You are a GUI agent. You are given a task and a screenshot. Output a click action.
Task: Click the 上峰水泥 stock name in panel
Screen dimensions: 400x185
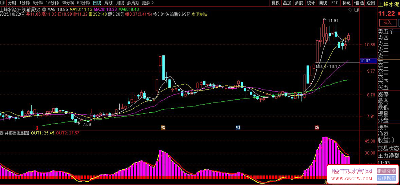coord(389,5)
